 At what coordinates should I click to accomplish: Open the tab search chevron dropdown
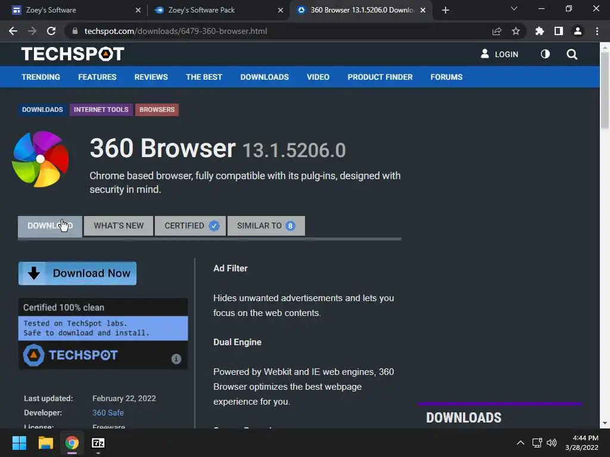click(514, 8)
